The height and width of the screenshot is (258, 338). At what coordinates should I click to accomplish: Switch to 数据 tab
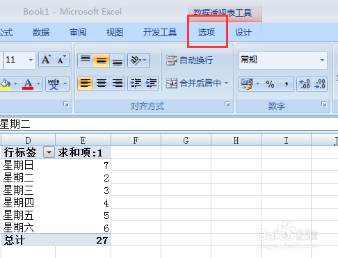tap(41, 33)
